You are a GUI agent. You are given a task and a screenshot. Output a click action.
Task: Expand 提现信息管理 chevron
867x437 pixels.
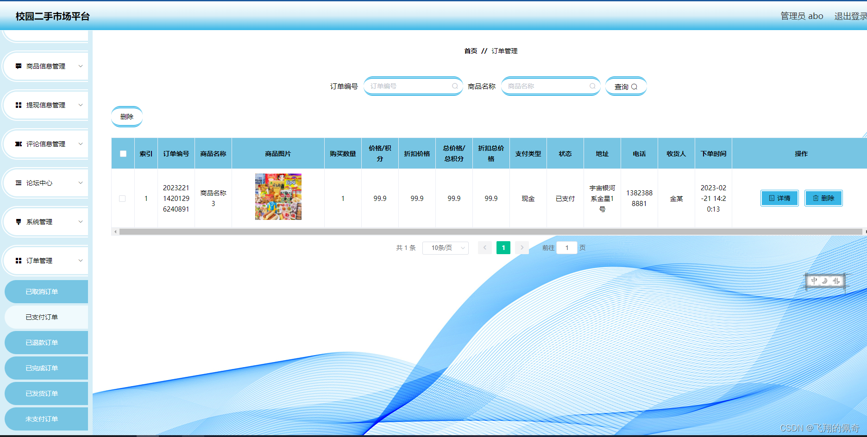point(81,105)
